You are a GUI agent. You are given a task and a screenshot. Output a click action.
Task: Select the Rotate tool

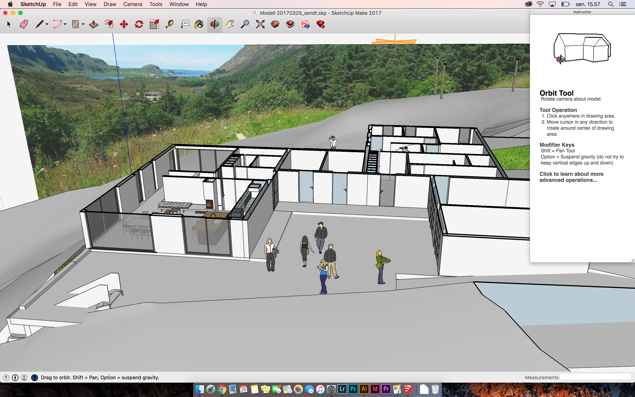tap(139, 24)
